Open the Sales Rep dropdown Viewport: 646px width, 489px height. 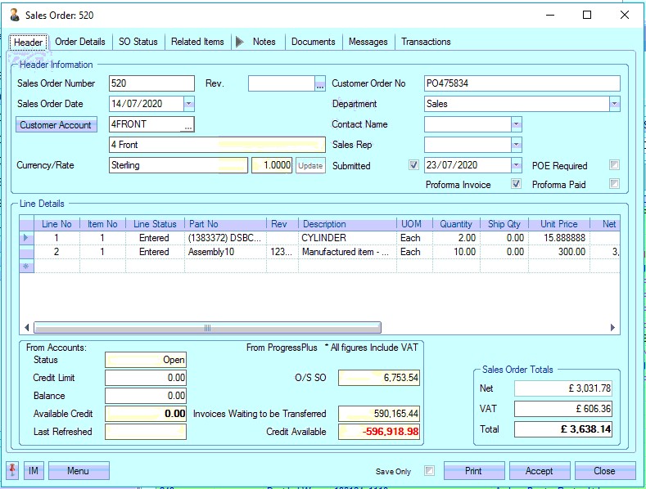(x=516, y=145)
